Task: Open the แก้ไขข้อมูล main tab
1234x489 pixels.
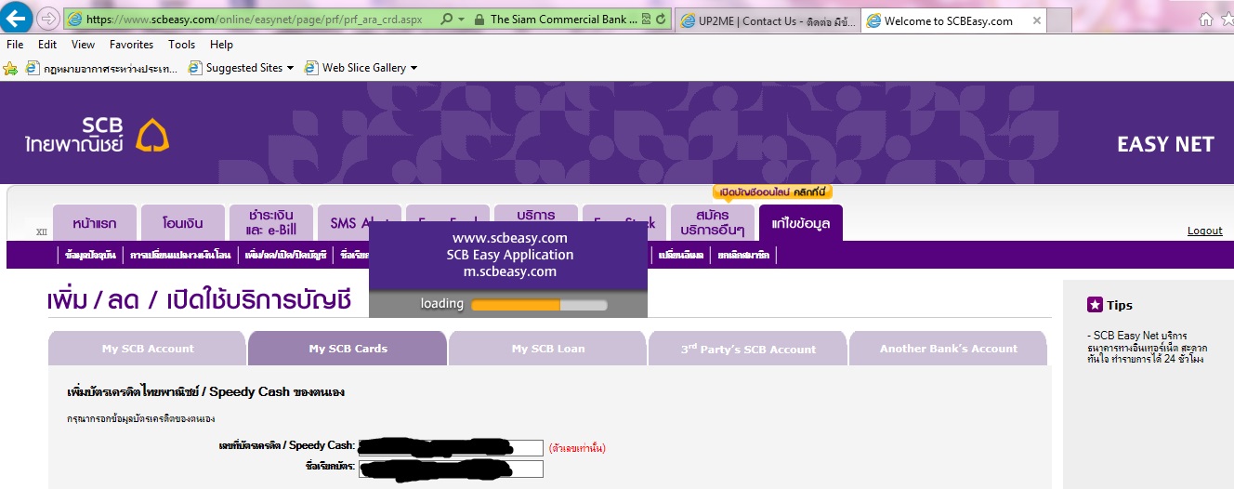Action: 800,223
